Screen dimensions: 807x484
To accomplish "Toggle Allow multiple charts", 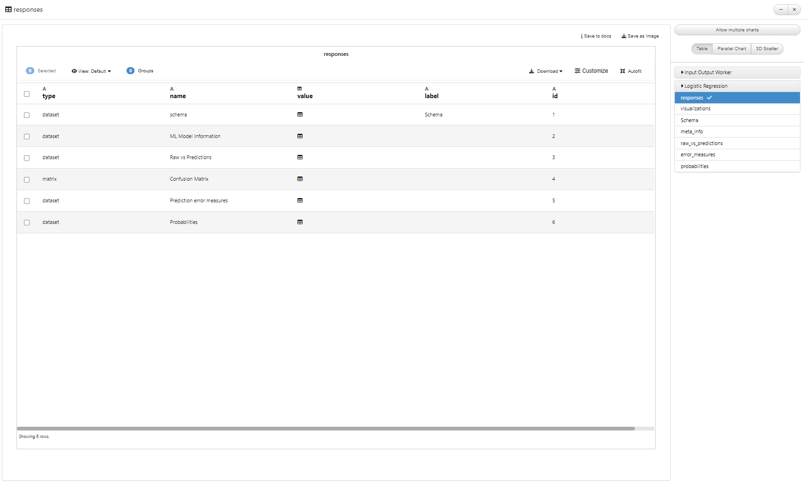I will pos(737,30).
